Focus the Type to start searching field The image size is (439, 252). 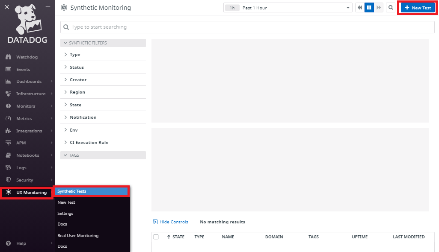(x=247, y=27)
